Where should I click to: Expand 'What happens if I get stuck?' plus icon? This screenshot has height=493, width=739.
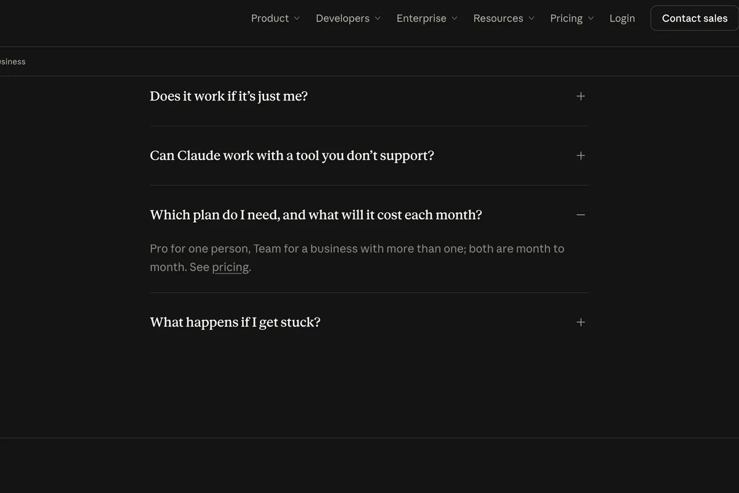581,322
